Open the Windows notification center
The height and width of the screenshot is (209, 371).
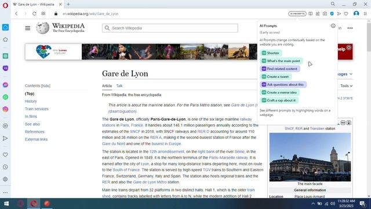click(362, 204)
